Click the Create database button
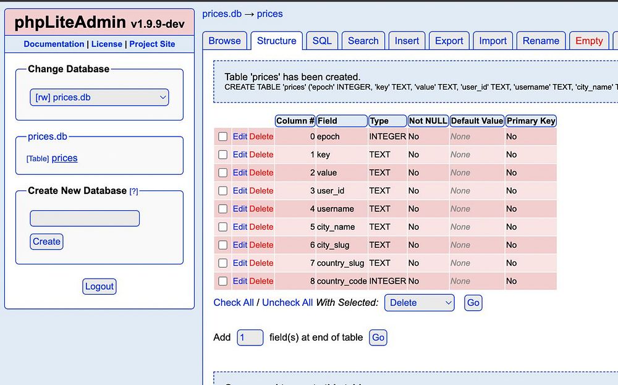Image resolution: width=618 pixels, height=385 pixels. 46,242
